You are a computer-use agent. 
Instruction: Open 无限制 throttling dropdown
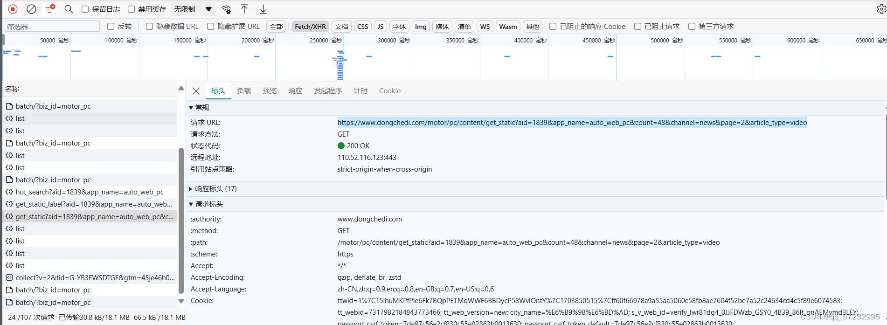pyautogui.click(x=193, y=9)
